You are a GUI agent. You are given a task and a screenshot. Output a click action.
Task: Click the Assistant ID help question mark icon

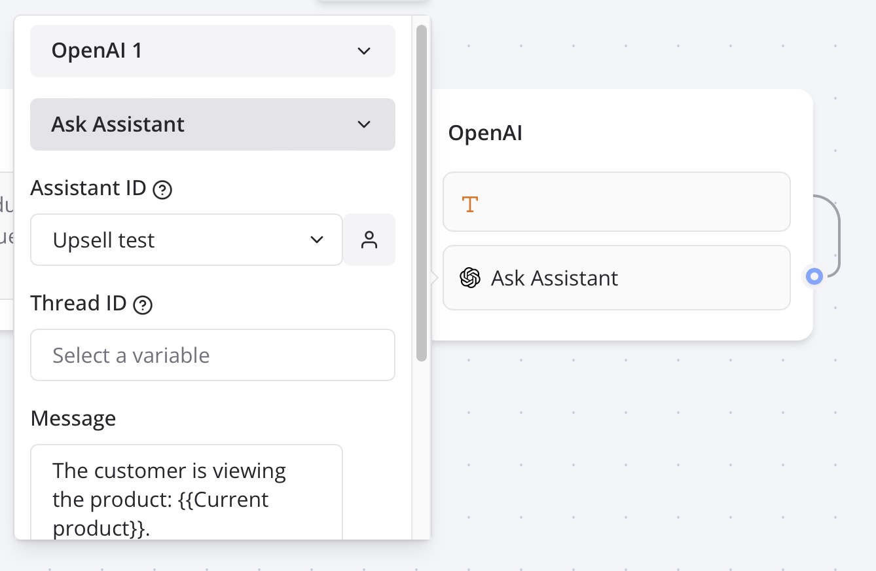point(162,190)
